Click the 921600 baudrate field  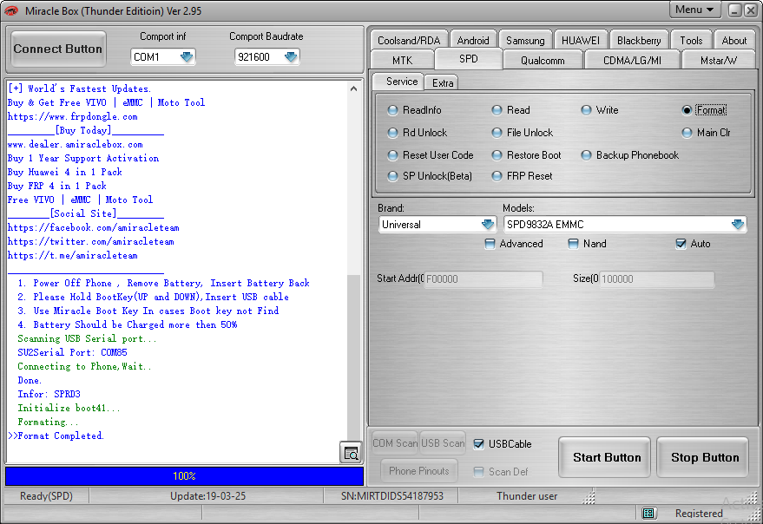[x=267, y=57]
